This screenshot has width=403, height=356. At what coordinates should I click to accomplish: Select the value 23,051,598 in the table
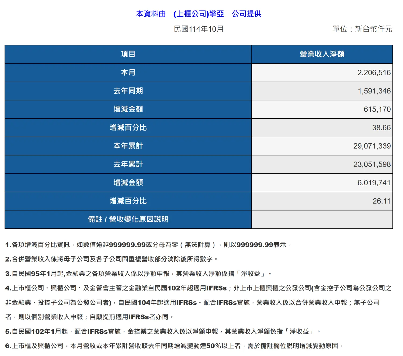coord(372,164)
